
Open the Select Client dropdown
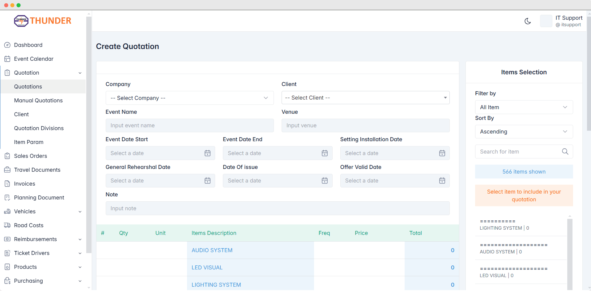click(365, 98)
